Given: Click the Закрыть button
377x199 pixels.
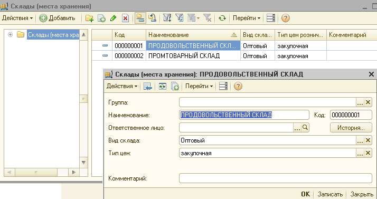Looking at the screenshot, I should point(362,194).
